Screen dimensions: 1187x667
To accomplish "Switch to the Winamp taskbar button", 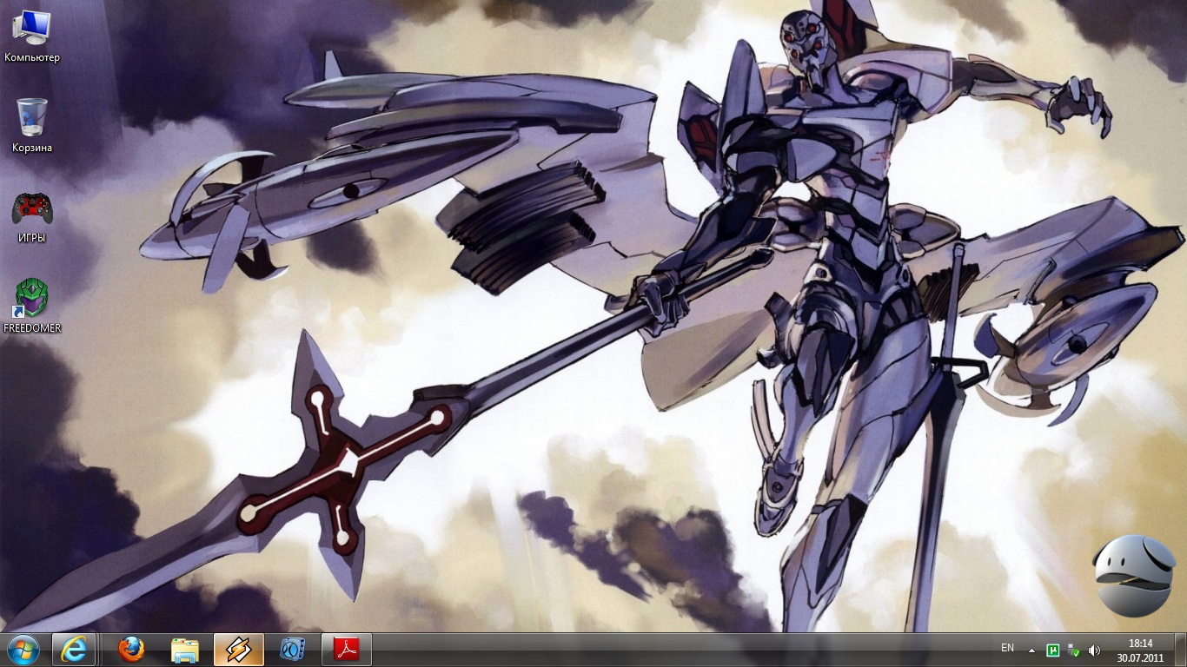I will point(239,650).
